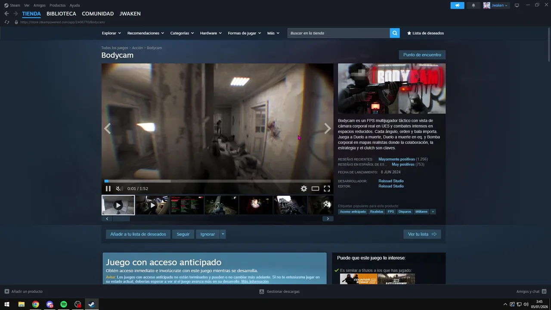This screenshot has width=551, height=310.
Task: Switch to the COMUNIDAD tab
Action: coord(98,14)
